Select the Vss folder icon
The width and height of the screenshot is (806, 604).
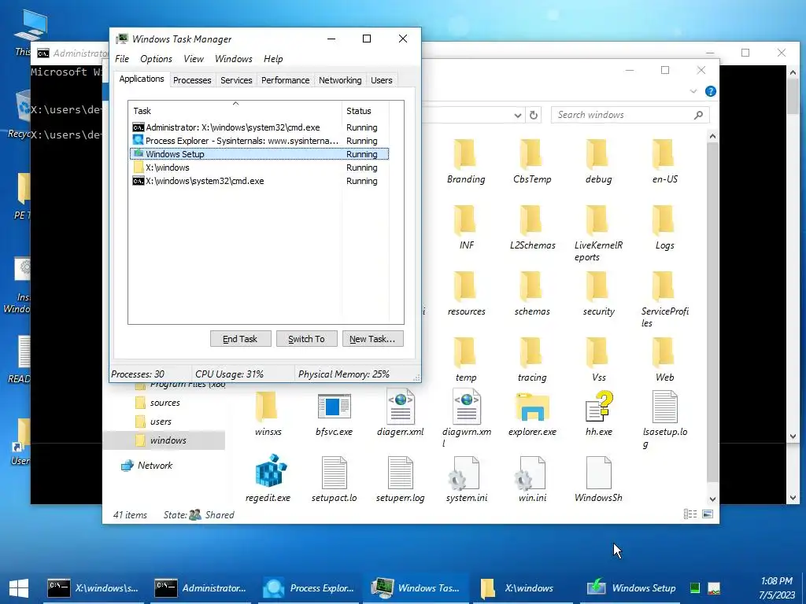click(597, 352)
